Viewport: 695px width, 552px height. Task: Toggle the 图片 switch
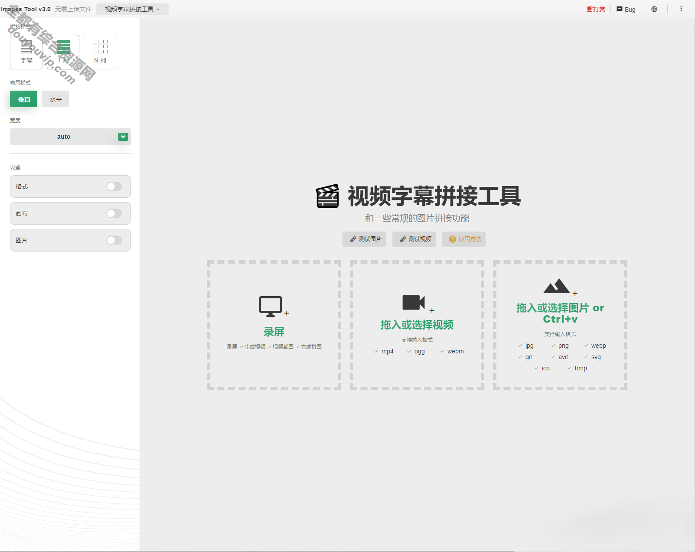(x=114, y=240)
